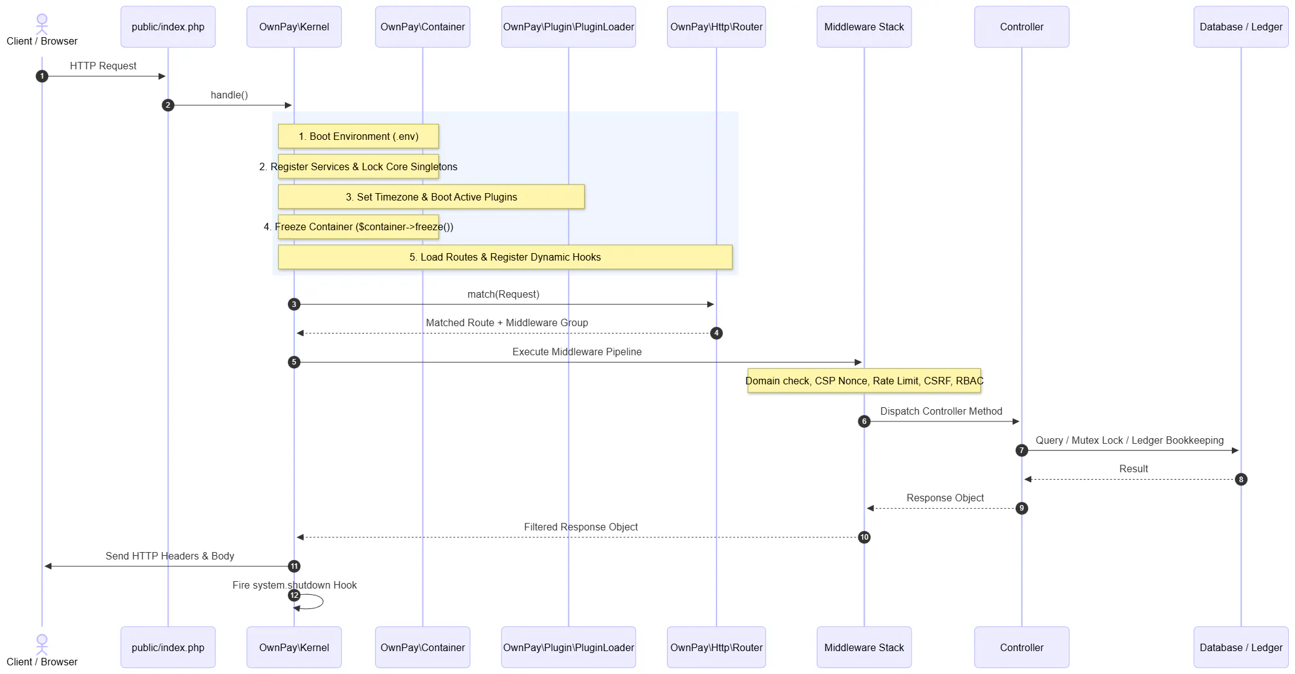This screenshot has width=1295, height=674.
Task: Click the bottom public/index.php participant box
Action: pyautogui.click(x=168, y=647)
